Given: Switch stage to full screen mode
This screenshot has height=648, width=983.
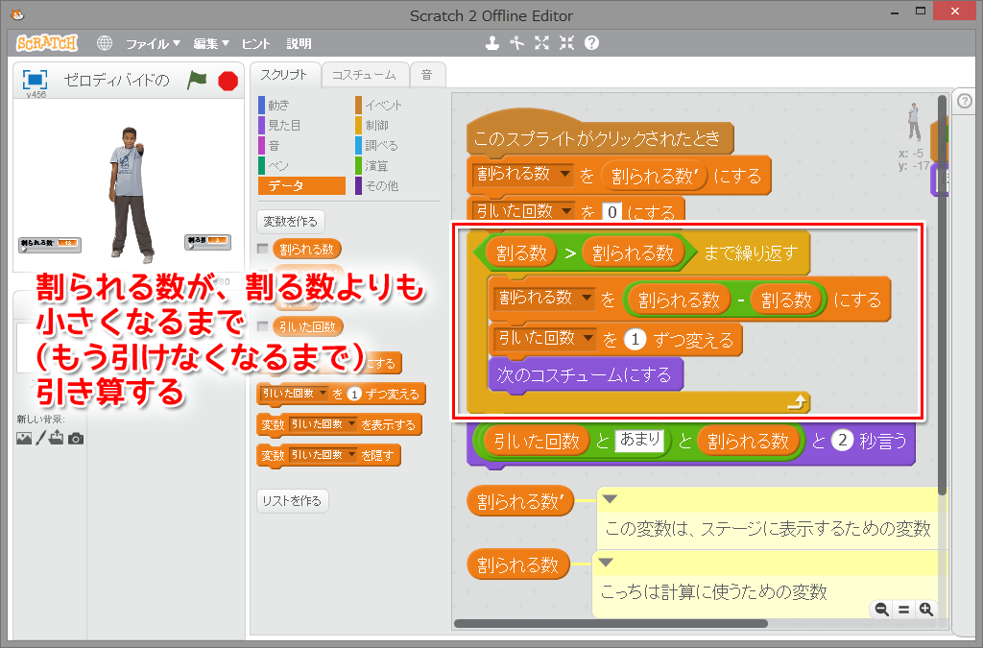Looking at the screenshot, I should [35, 80].
